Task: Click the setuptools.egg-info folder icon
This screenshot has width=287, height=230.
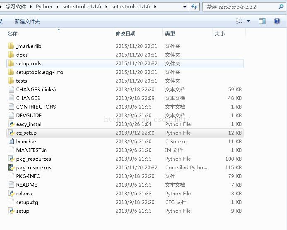Action: click(11, 72)
